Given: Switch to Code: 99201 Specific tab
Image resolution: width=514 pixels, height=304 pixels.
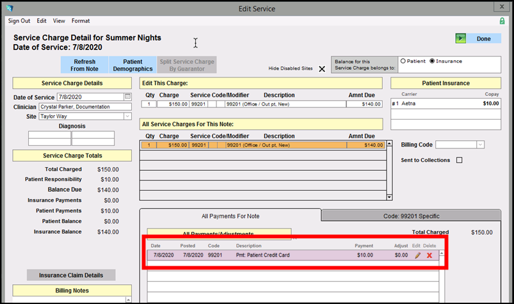Looking at the screenshot, I should 411,216.
